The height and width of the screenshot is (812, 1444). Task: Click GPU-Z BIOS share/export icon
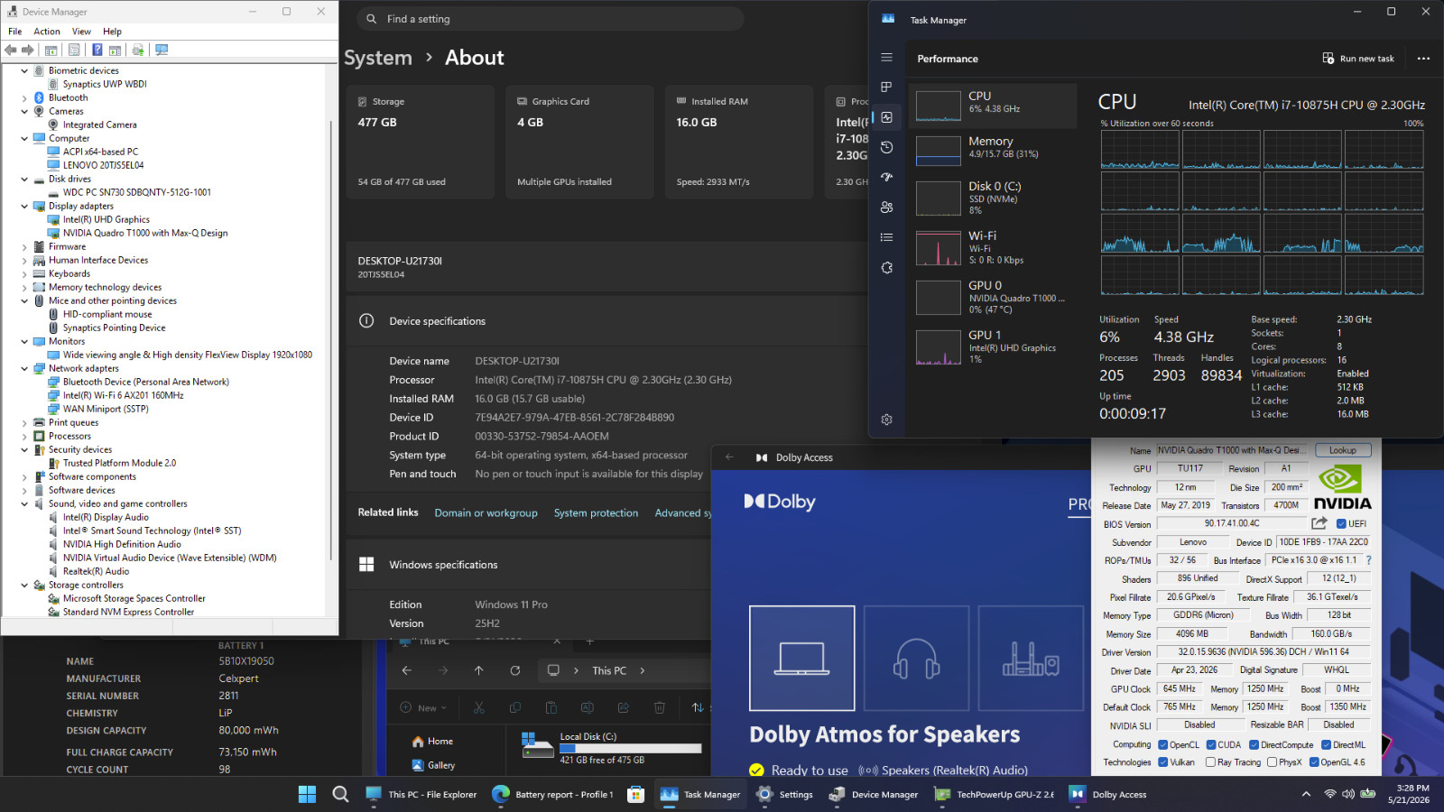pos(1319,523)
